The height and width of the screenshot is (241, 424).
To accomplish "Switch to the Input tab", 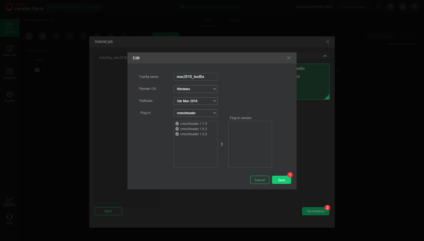I will (x=208, y=20).
